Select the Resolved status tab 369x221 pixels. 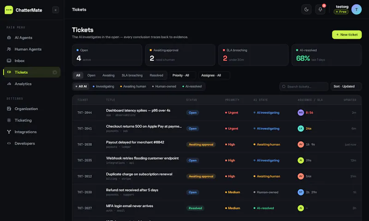156,75
